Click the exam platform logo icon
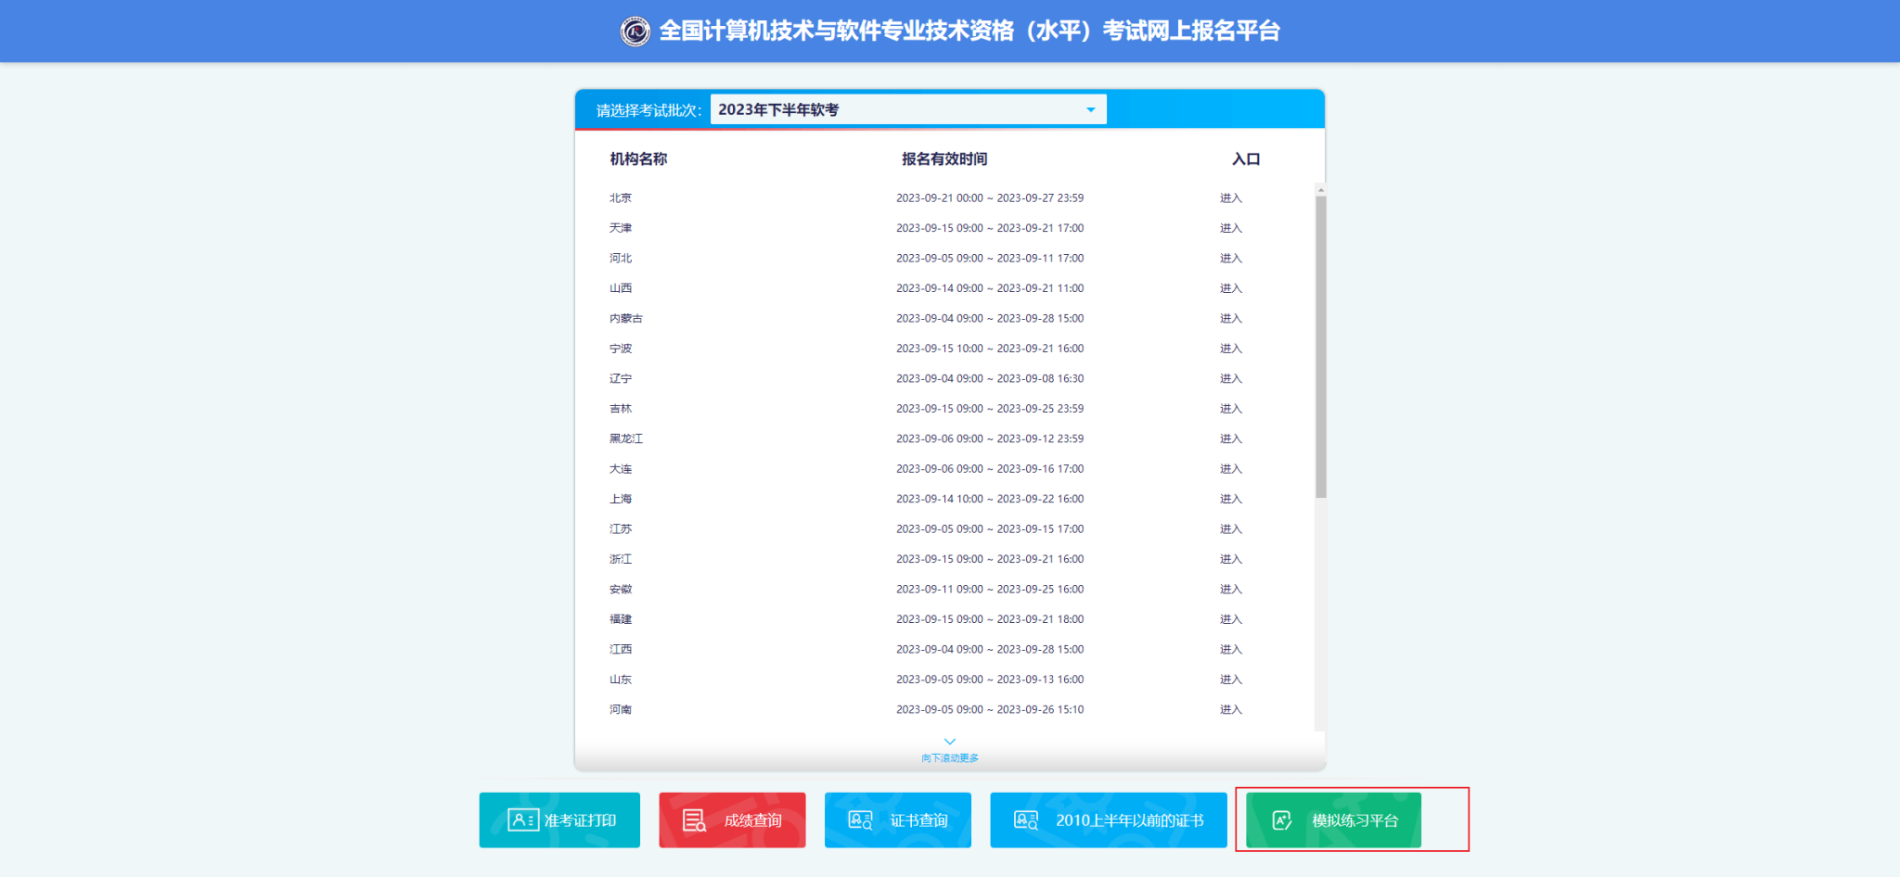Viewport: 1900px width, 877px height. coord(635,32)
